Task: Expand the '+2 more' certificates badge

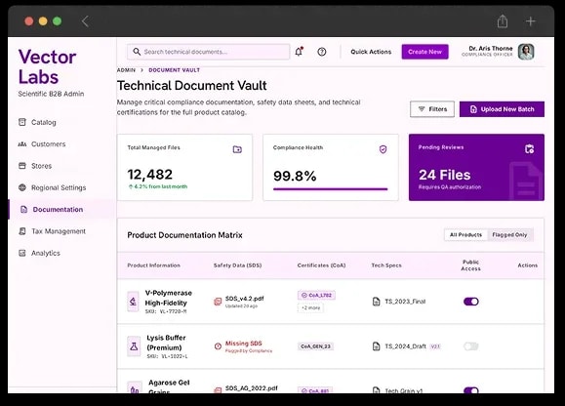Action: click(310, 308)
